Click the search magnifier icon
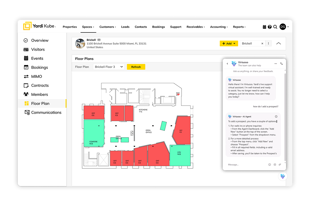The height and width of the screenshot is (206, 310). 275,27
